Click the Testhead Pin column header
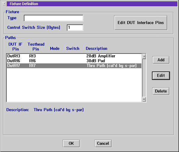The width and height of the screenshot is (179, 152). (x=36, y=47)
